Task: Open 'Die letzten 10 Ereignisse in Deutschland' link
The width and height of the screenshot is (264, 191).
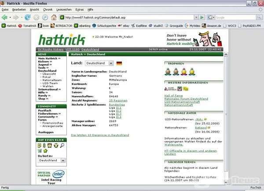Action: pos(100,135)
